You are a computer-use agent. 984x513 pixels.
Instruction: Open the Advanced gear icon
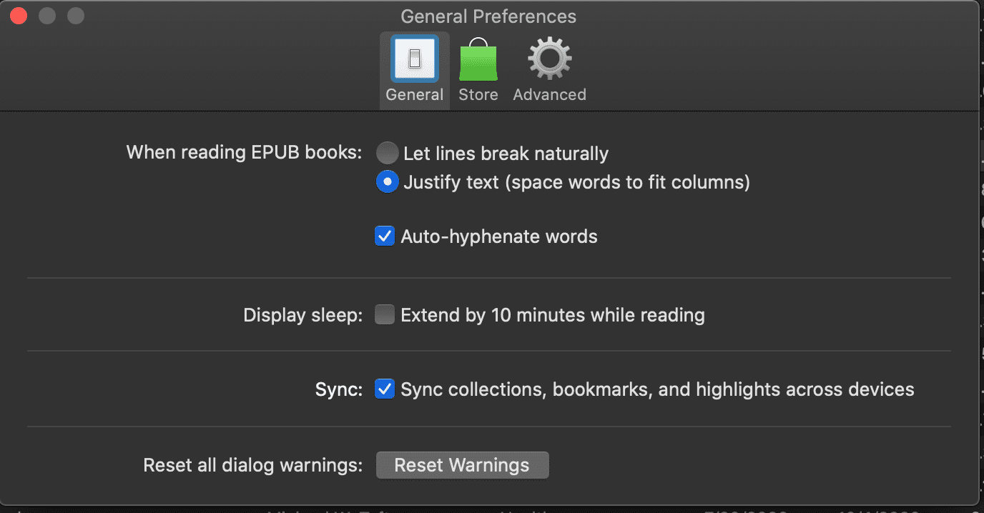coord(549,59)
